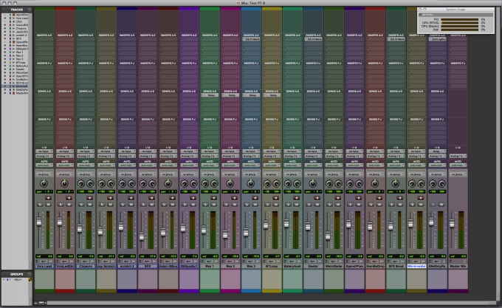Image resolution: width=502 pixels, height=308 pixels.
Task: Solo the Rex 1 channel
Action: tap(205, 205)
